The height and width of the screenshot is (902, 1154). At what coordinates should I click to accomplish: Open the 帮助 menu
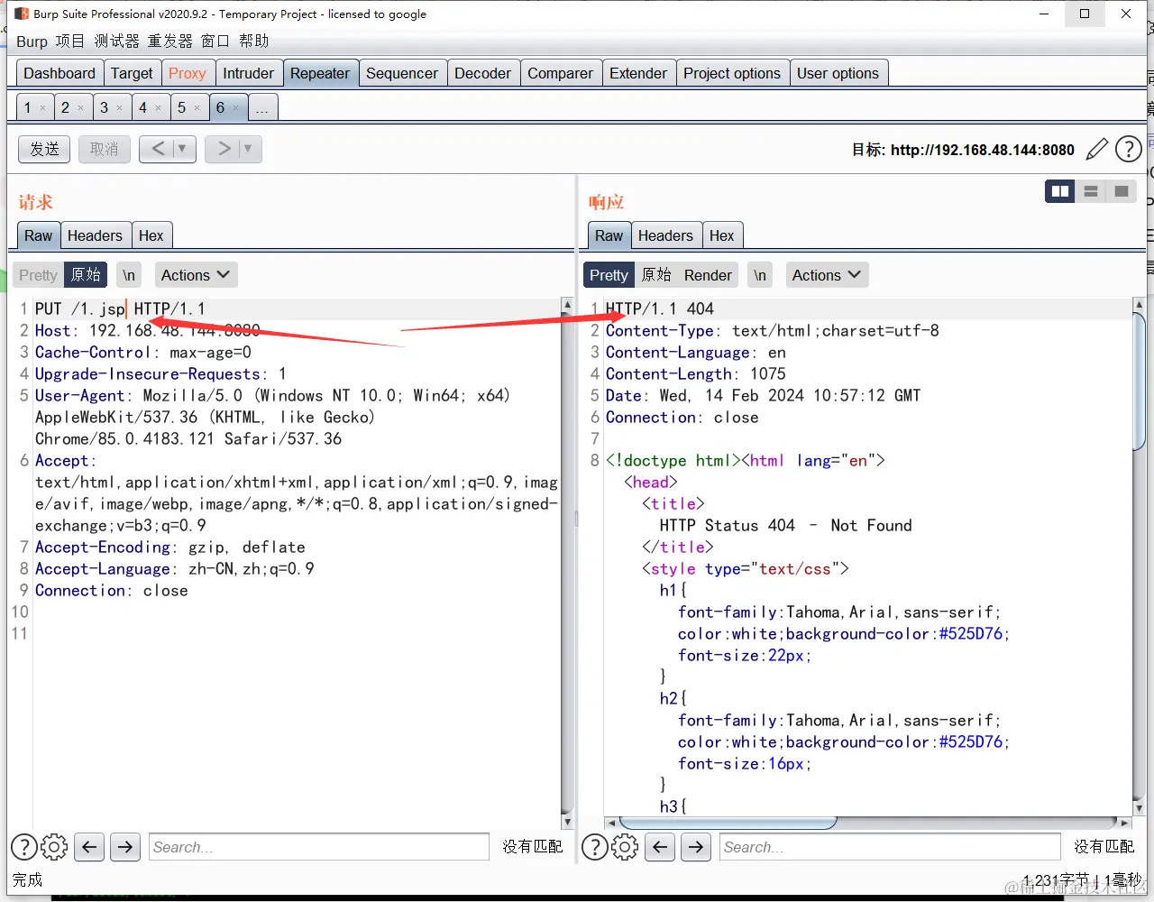pos(253,41)
